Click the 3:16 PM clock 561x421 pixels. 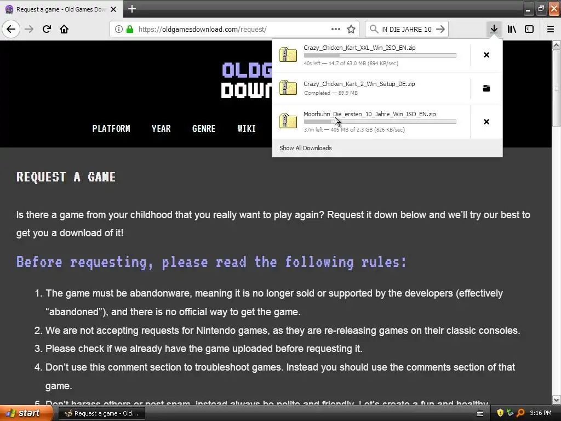point(541,413)
